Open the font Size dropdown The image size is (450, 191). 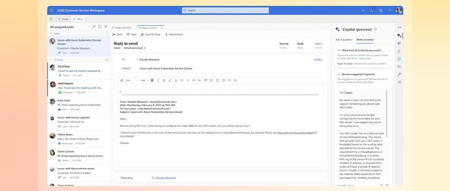coord(145,80)
